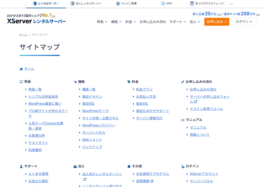This screenshot has height=187, width=265.
Task: Open マニュアル link in the sitemap list
Action: (198, 128)
